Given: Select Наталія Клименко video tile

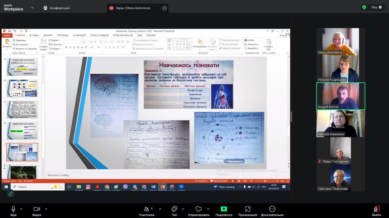Looking at the screenshot, I should 341,123.
